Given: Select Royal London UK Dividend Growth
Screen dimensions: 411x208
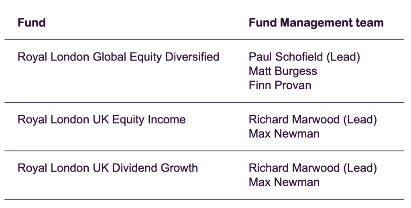Looking at the screenshot, I should (x=108, y=168).
